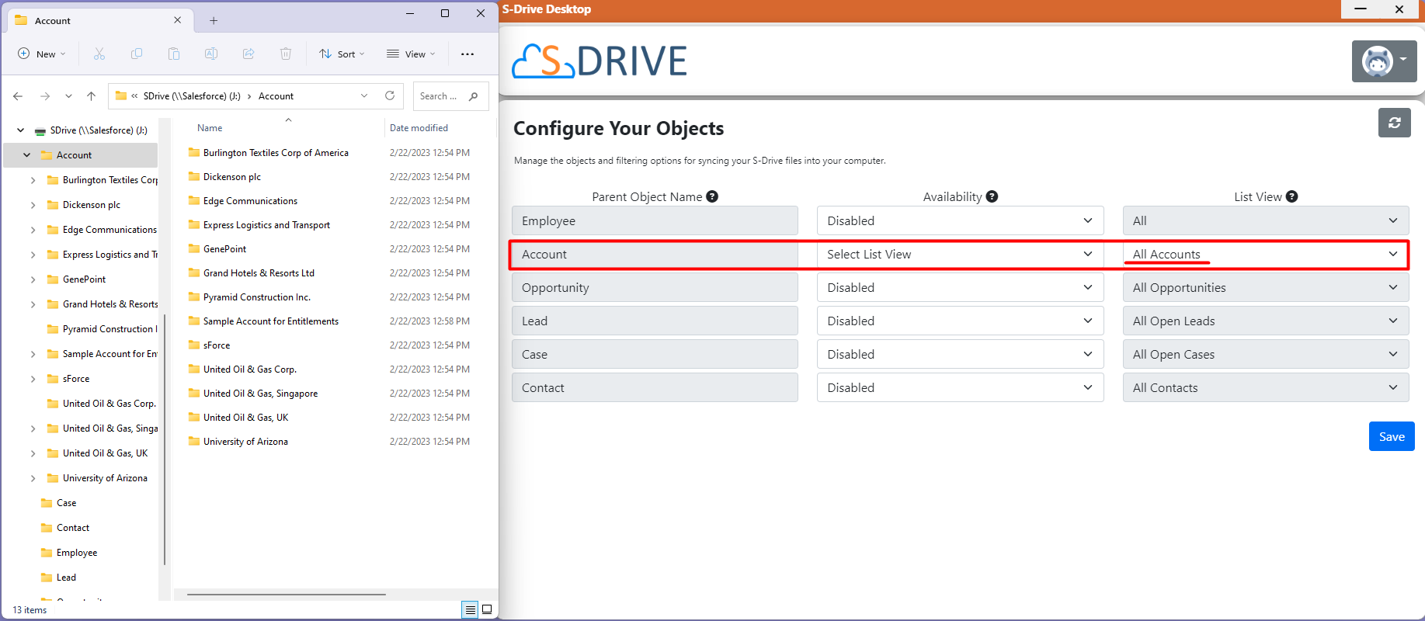Click the refresh objects icon in S-Drive
Viewport: 1425px width, 621px height.
(1394, 123)
